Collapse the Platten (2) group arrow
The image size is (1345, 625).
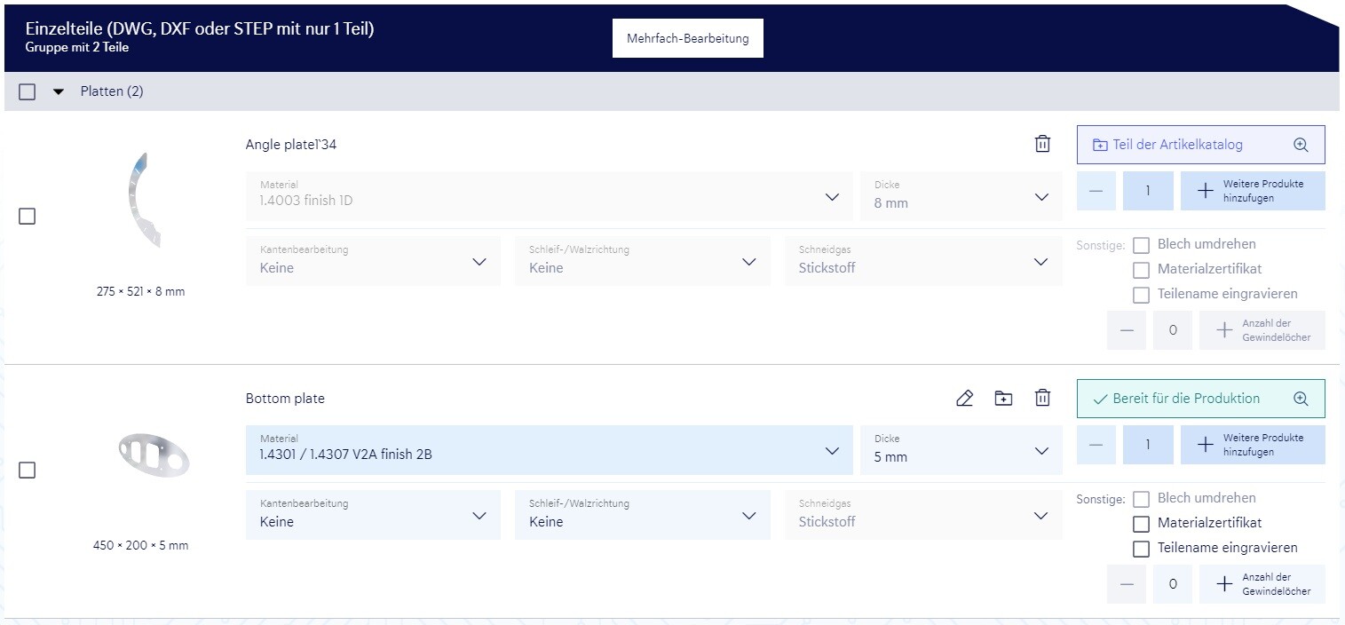pos(59,91)
